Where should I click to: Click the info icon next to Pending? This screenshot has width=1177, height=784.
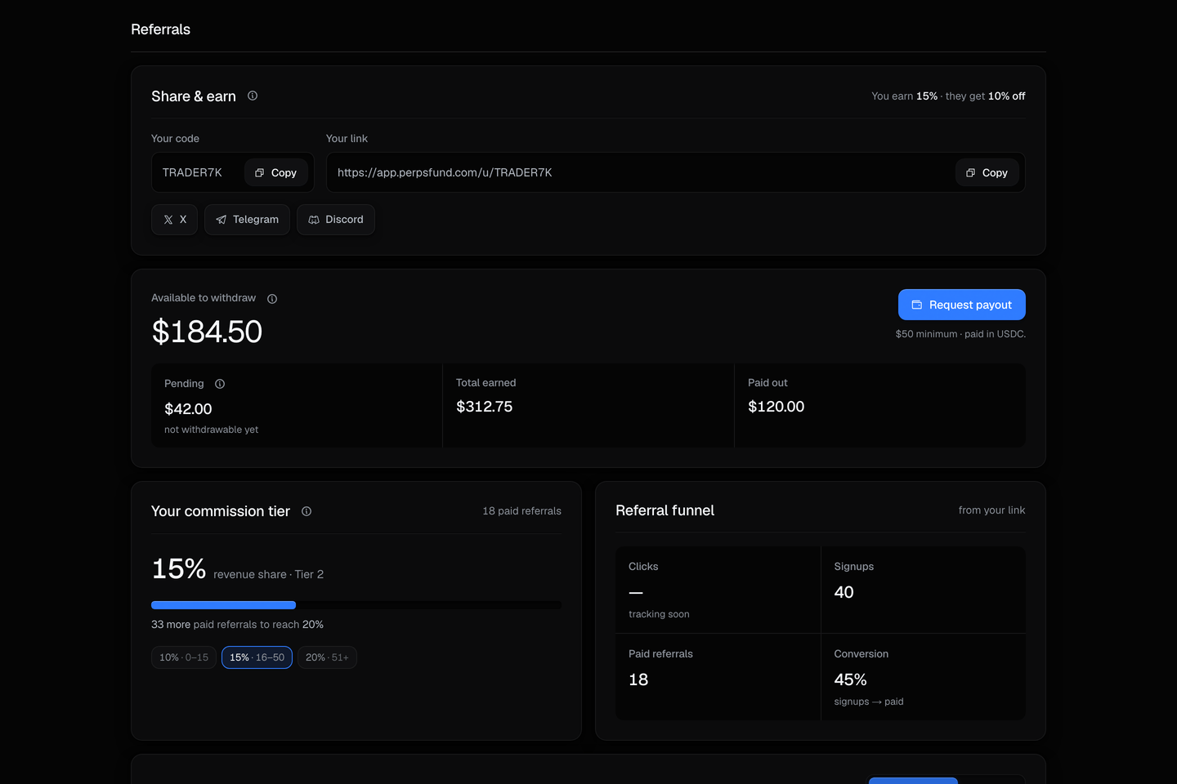[x=220, y=384]
